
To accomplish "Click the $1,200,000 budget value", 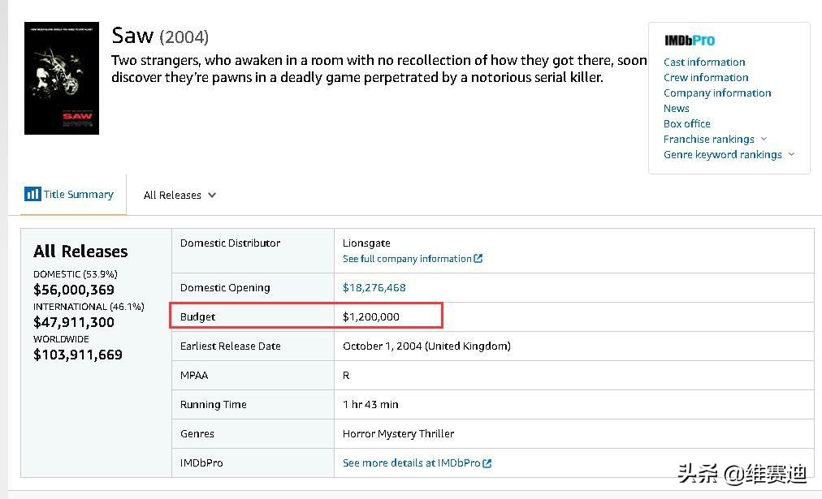I will 370,316.
